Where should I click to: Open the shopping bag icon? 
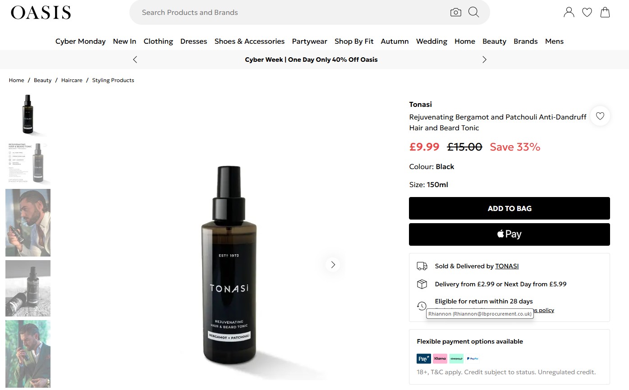coord(605,12)
